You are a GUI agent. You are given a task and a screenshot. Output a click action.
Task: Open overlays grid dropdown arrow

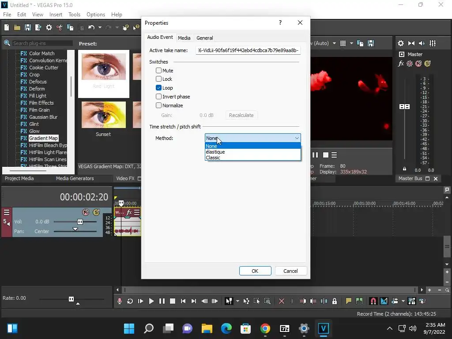coord(351,43)
